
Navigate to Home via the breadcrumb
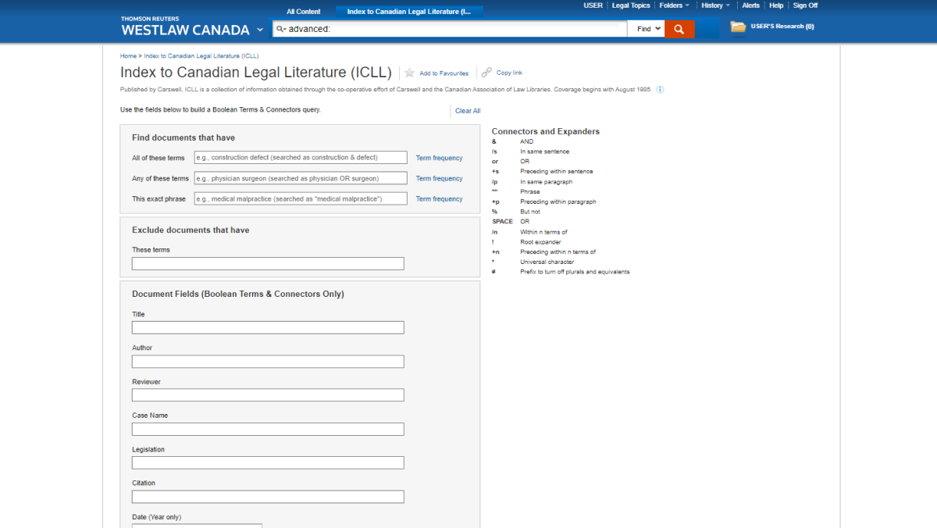coord(128,55)
